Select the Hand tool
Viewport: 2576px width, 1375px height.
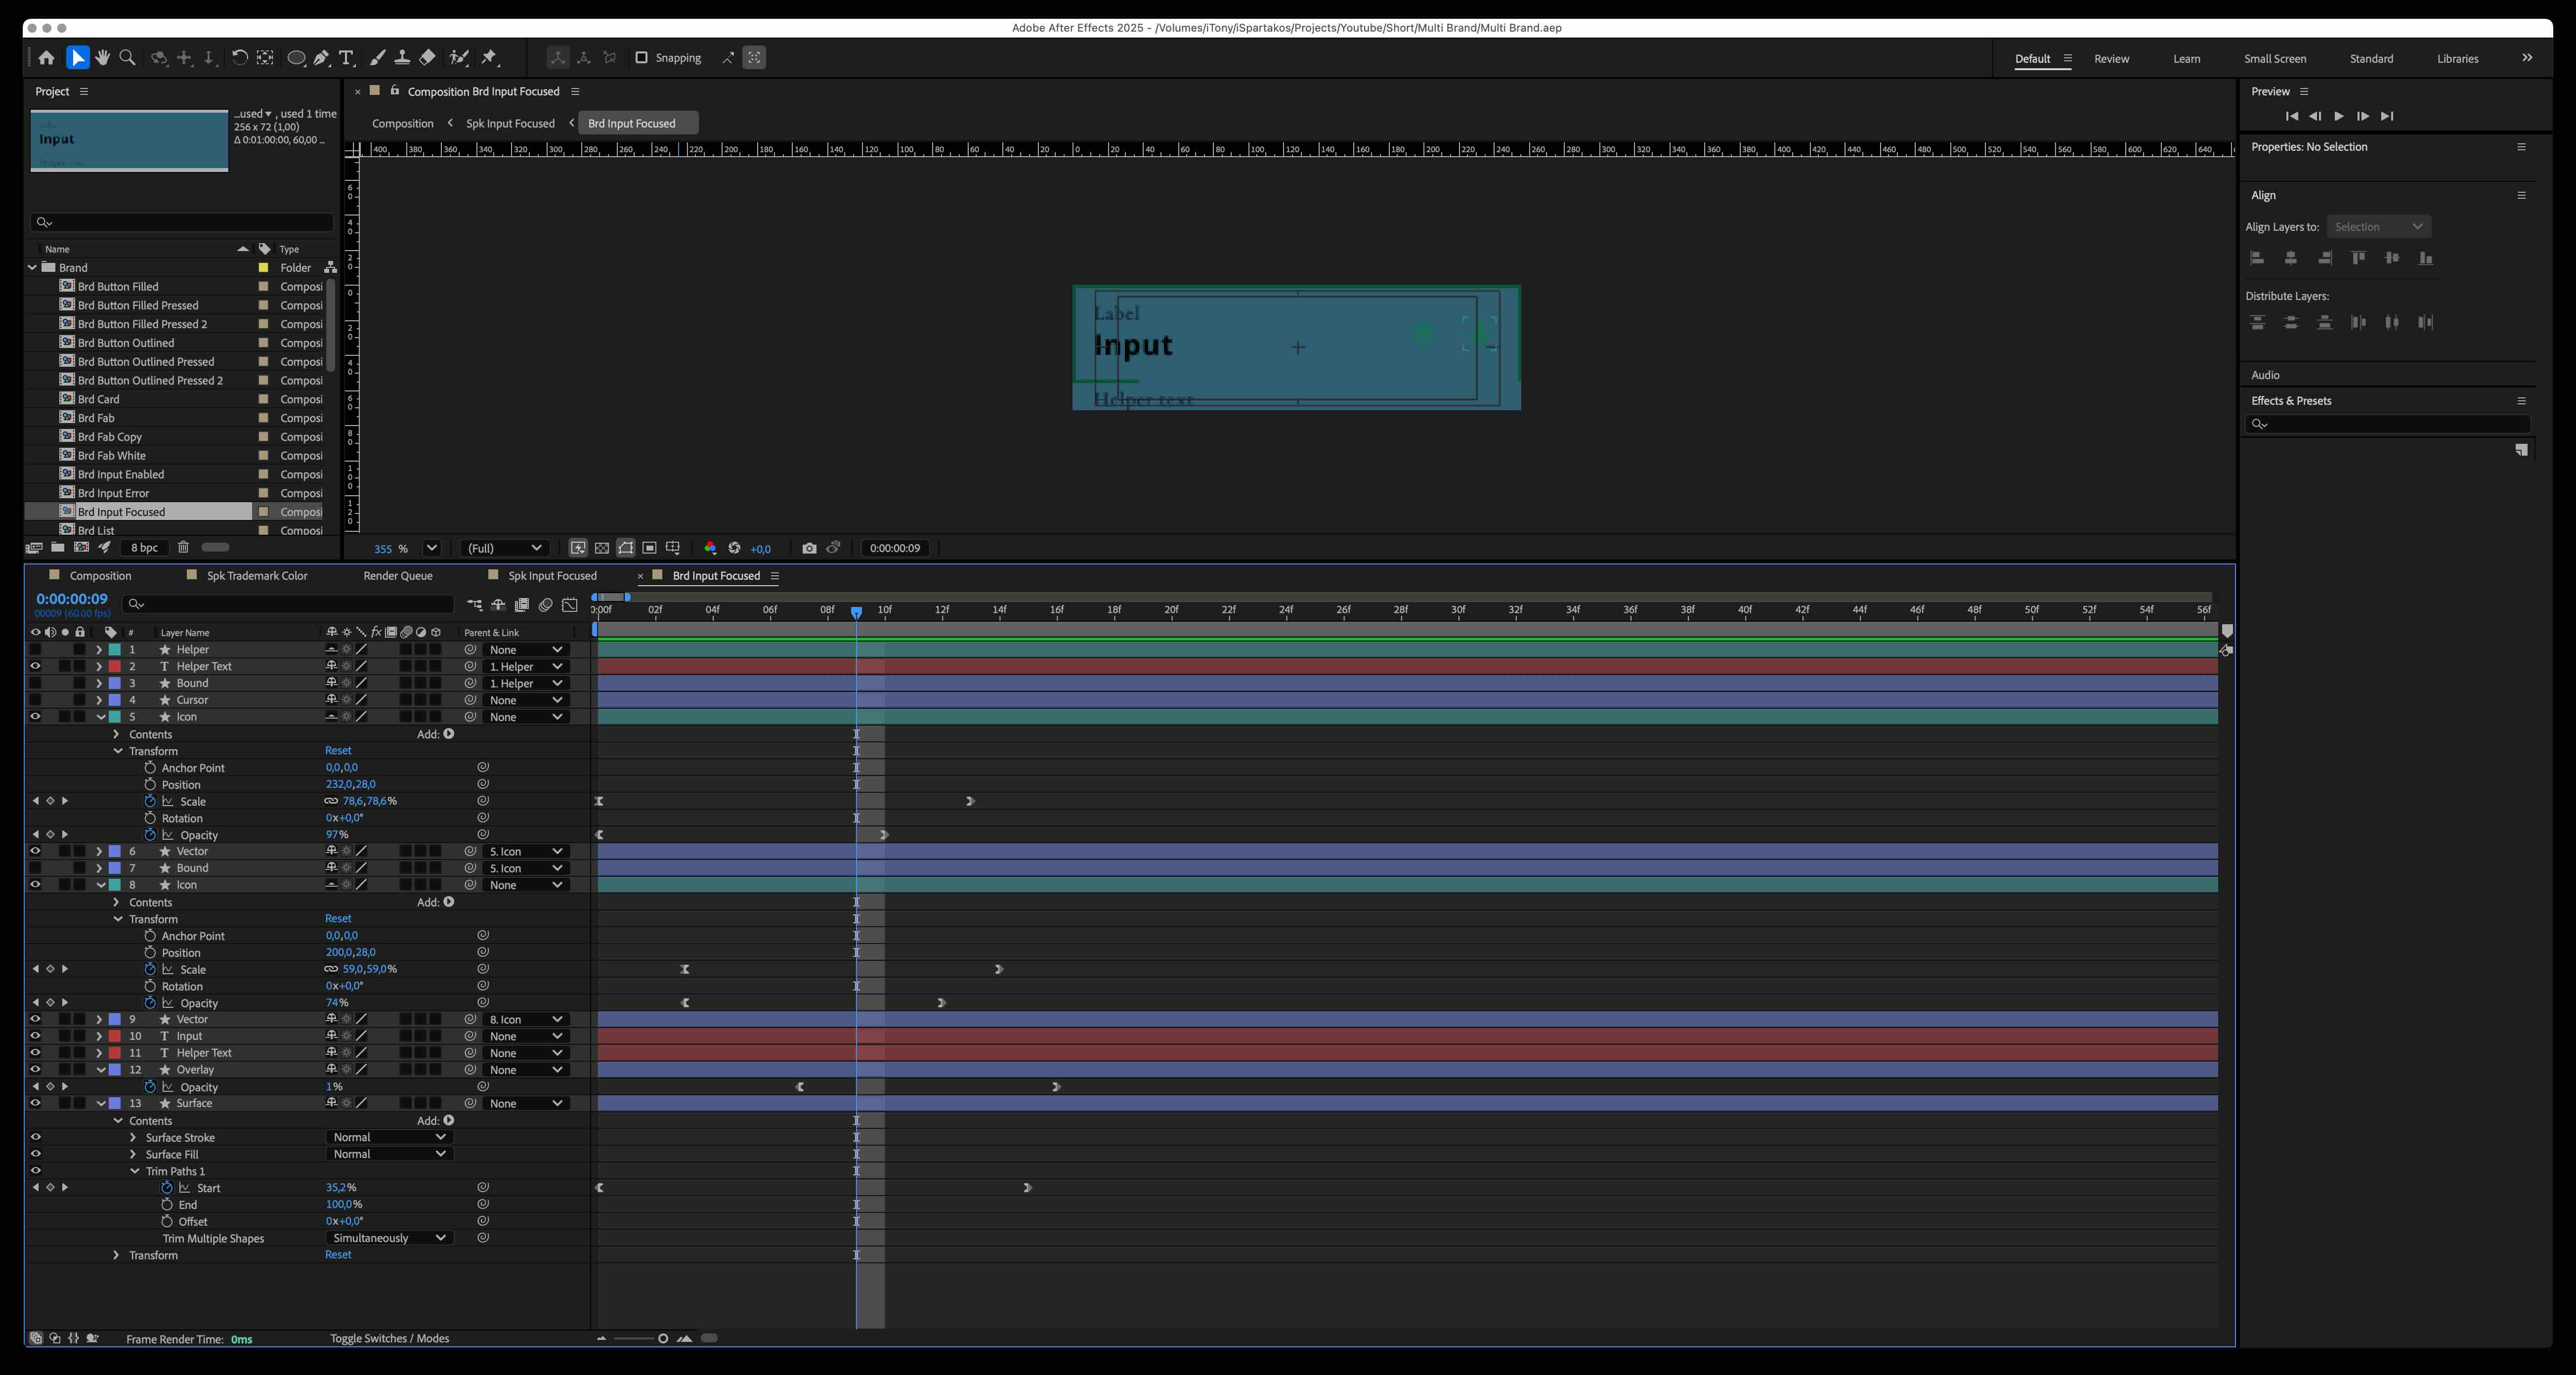tap(102, 58)
